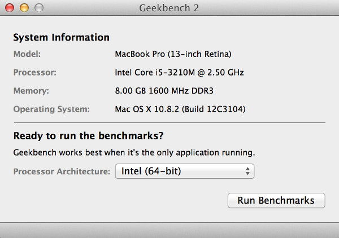Image resolution: width=339 pixels, height=238 pixels.
Task: Click the Geekbench works best hint text
Action: click(134, 152)
